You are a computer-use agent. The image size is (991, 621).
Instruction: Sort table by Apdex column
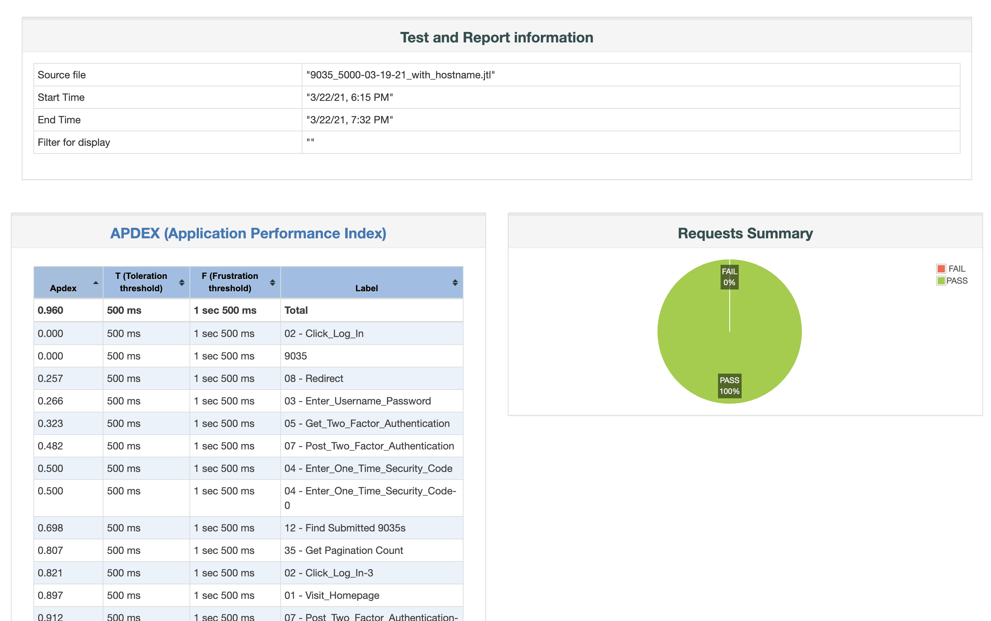point(68,282)
